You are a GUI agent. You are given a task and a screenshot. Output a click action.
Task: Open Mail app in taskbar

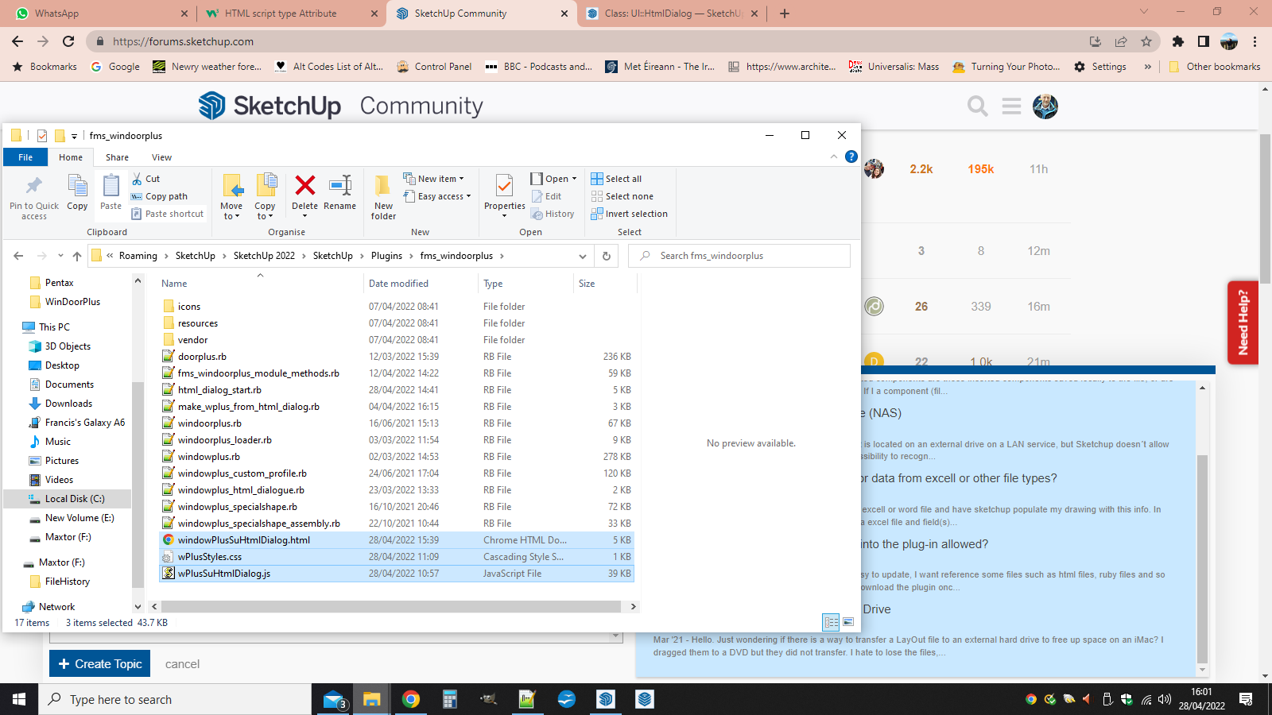(x=335, y=699)
